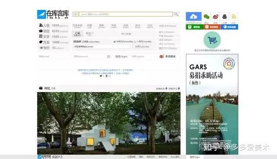The image size is (277, 159).
Task: Click the round shopping cart icon
Action: click(212, 40)
